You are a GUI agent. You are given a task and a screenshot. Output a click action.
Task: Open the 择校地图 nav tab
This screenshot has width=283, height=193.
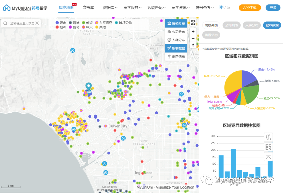click(66, 8)
